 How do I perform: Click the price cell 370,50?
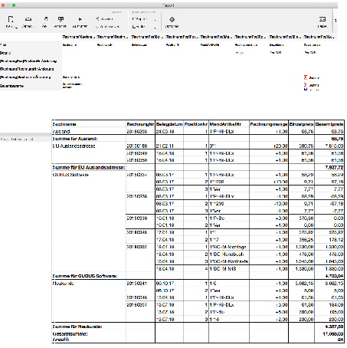(x=306, y=218)
